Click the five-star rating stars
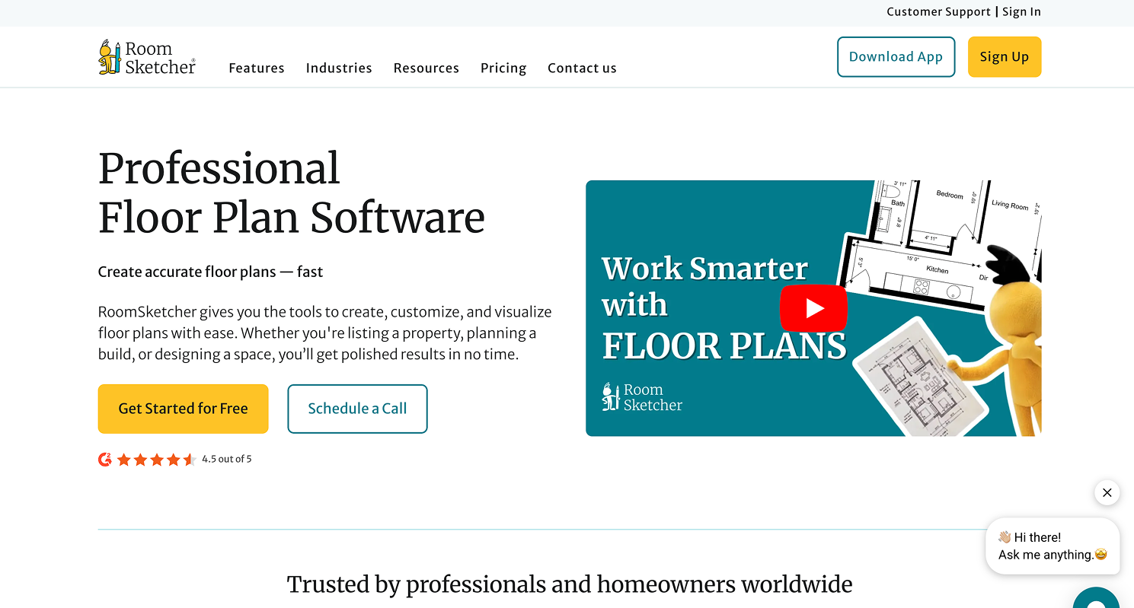Viewport: 1134px width, 608px height. [x=157, y=459]
